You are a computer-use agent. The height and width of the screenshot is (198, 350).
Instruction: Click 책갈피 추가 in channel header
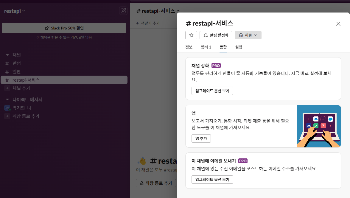148,23
